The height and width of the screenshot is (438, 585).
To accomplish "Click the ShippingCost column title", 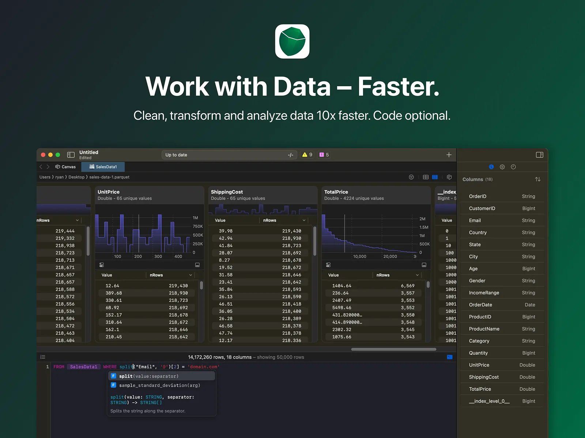I will click(x=227, y=192).
